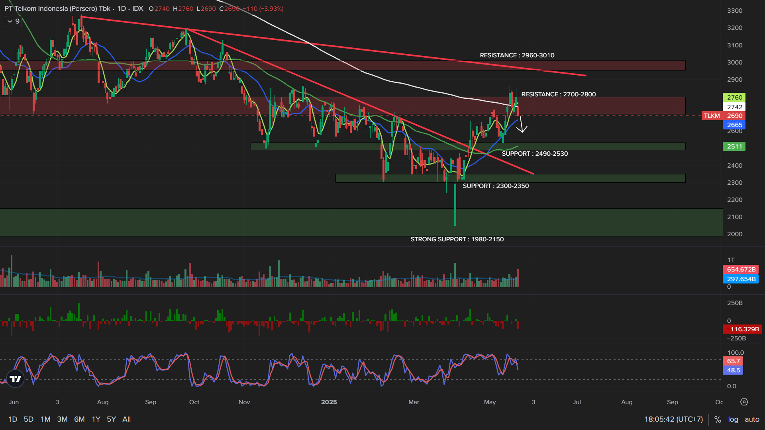The height and width of the screenshot is (430, 765).
Task: Open chart settings gear icon
Action: click(x=744, y=402)
